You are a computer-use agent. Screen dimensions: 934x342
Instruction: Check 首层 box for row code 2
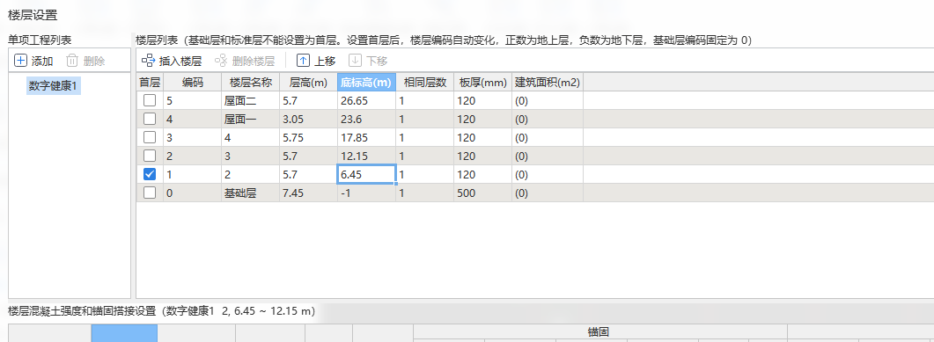coord(151,156)
